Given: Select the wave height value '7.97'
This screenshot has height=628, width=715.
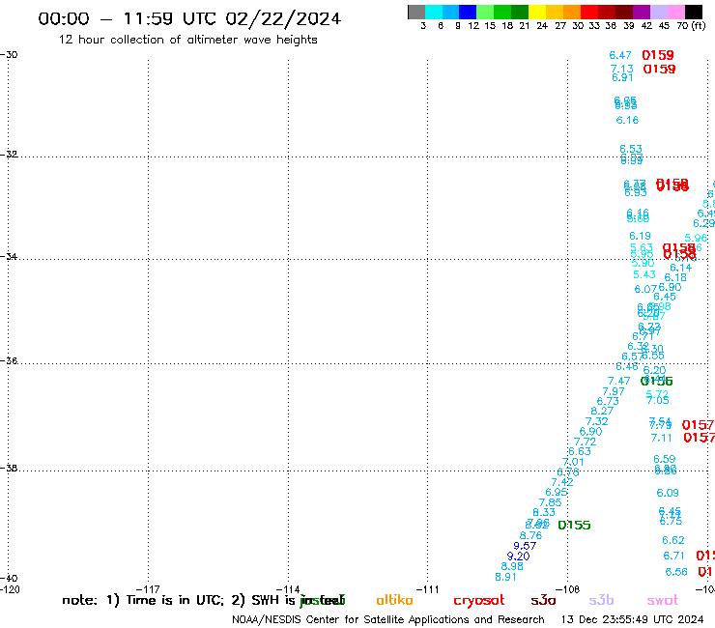Looking at the screenshot, I should 614,391.
